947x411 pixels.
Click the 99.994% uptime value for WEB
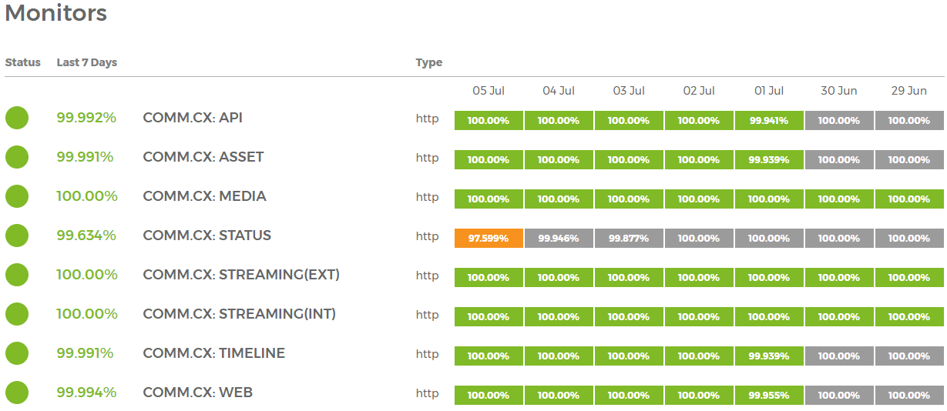point(86,393)
